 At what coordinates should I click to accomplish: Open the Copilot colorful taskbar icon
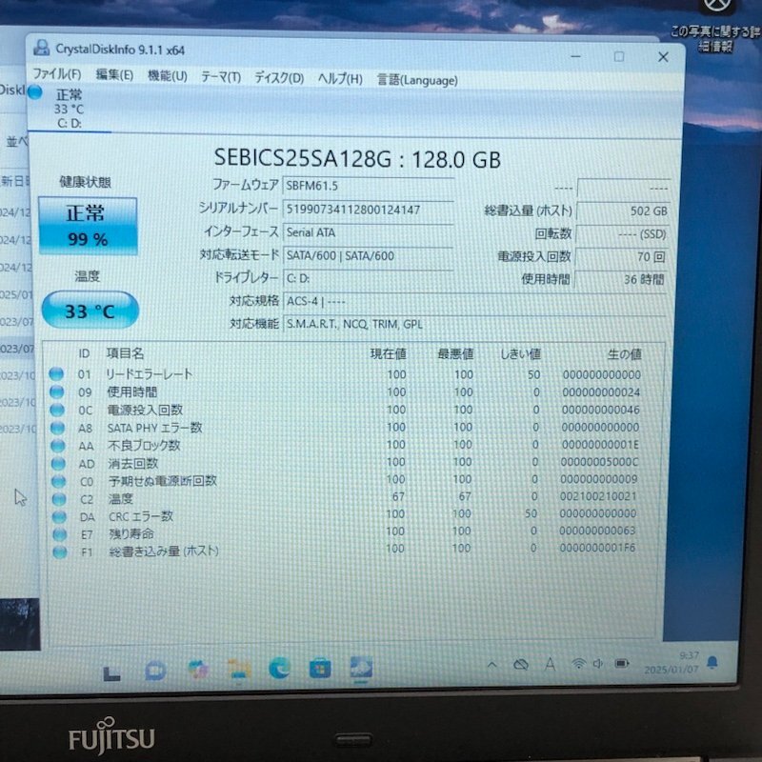198,670
